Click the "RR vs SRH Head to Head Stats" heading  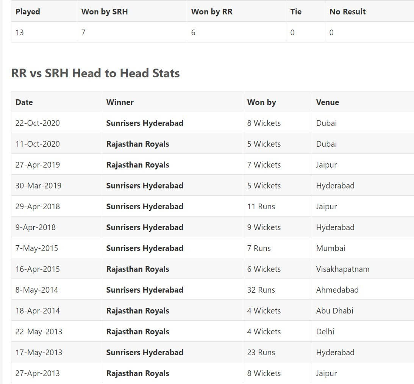pyautogui.click(x=95, y=73)
